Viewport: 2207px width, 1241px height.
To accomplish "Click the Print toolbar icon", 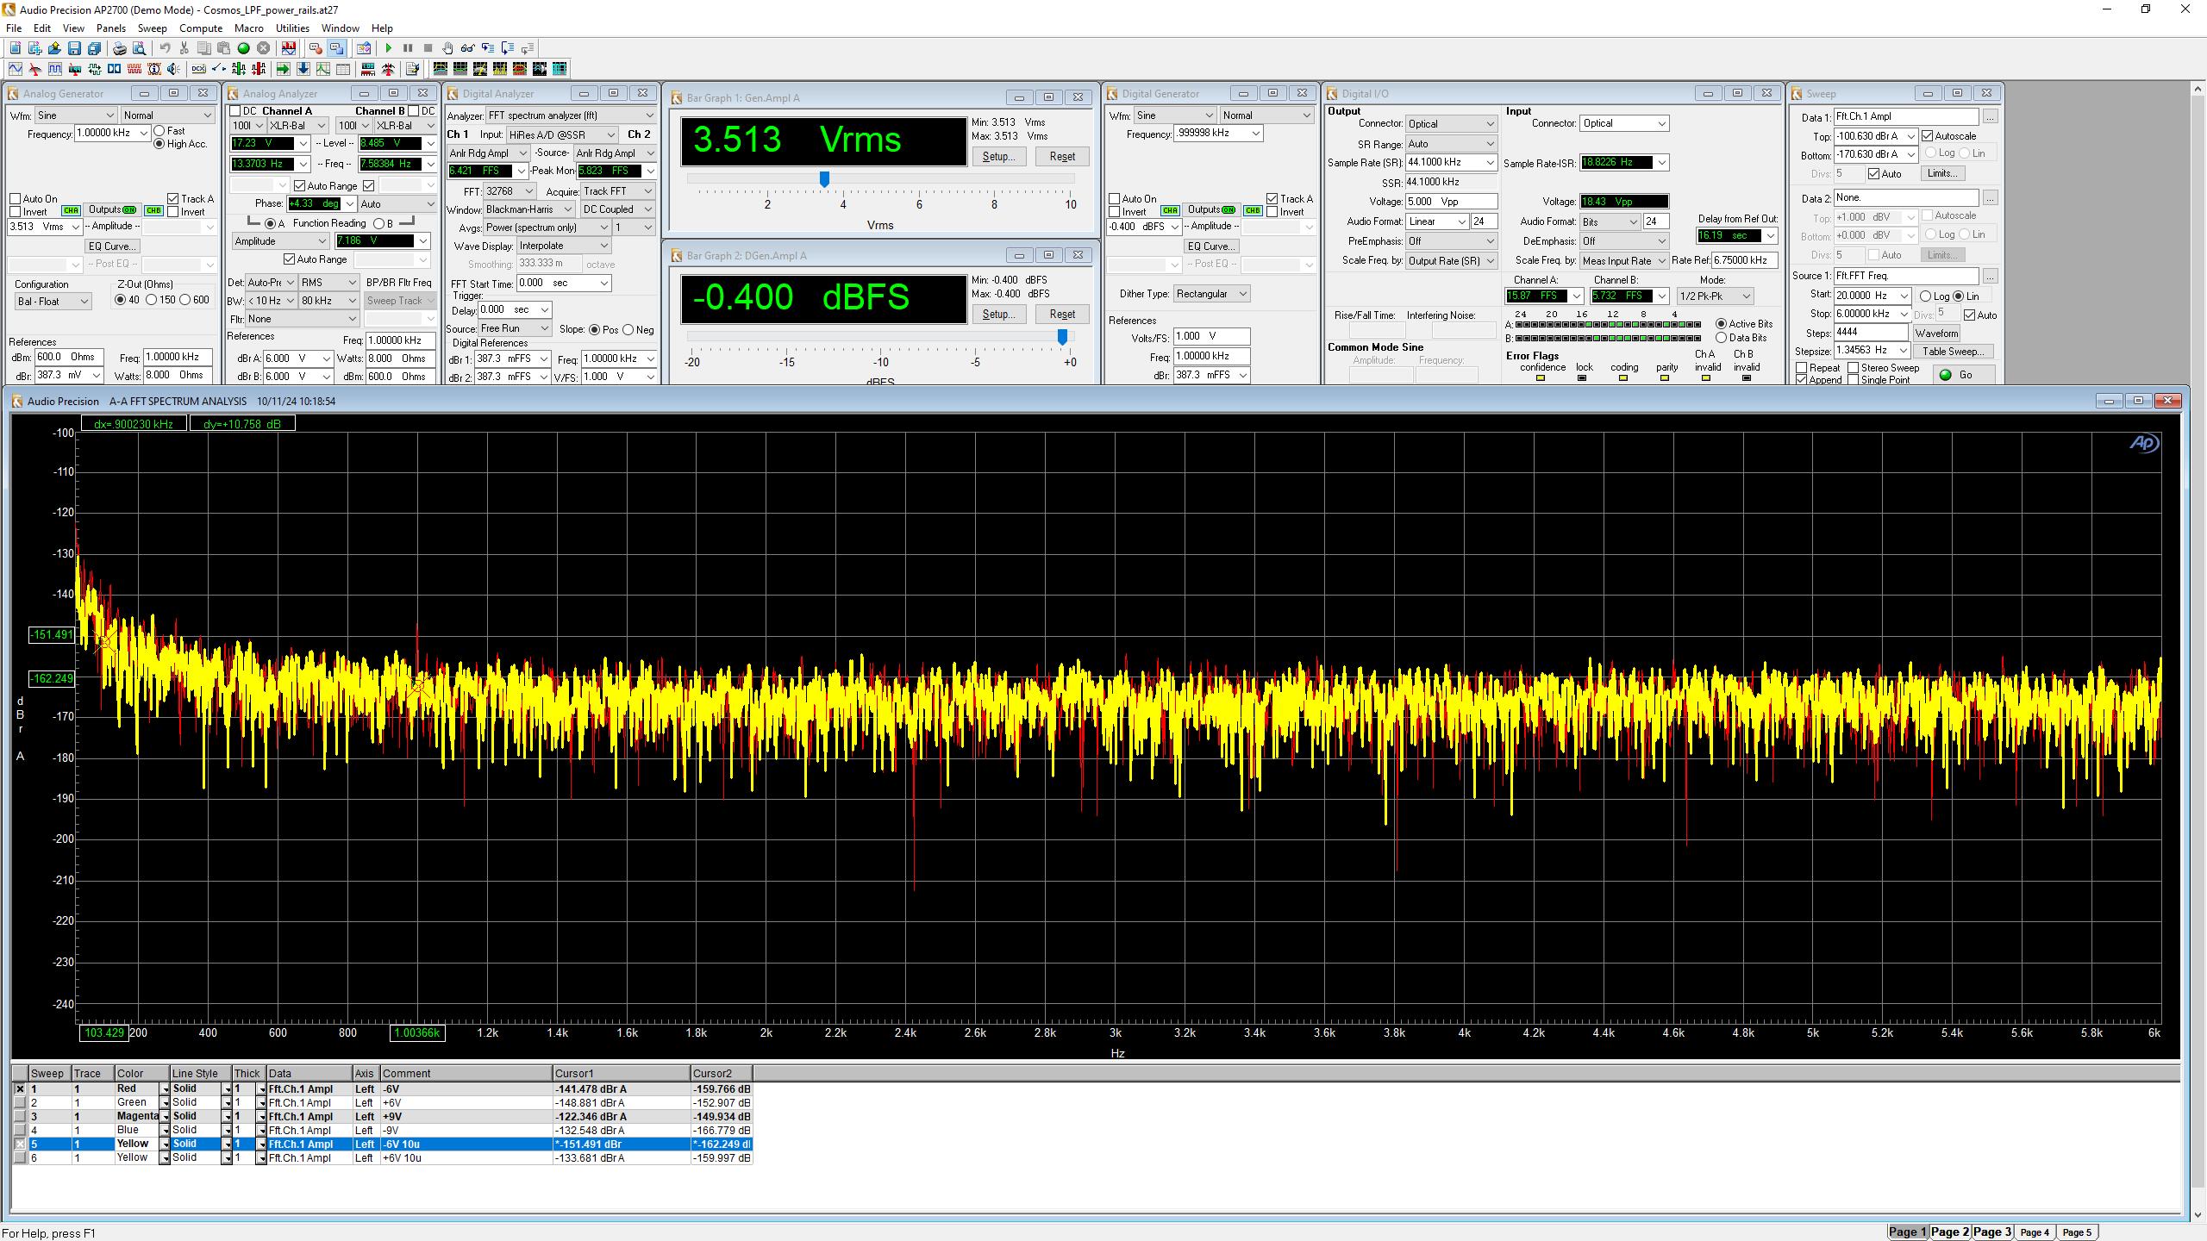I will tap(120, 48).
